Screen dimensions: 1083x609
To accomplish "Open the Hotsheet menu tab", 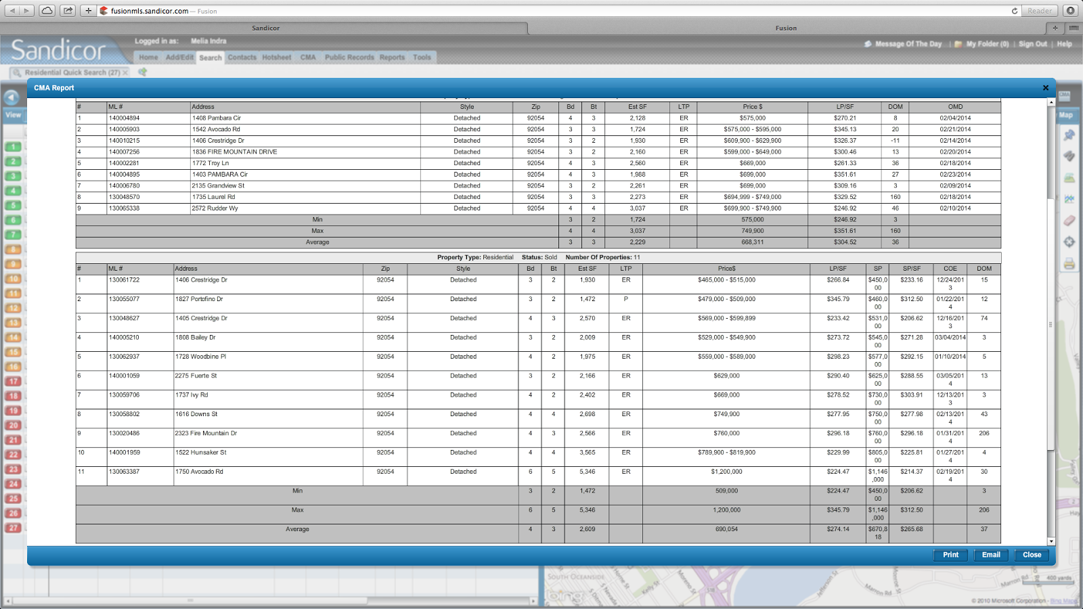I will point(277,58).
